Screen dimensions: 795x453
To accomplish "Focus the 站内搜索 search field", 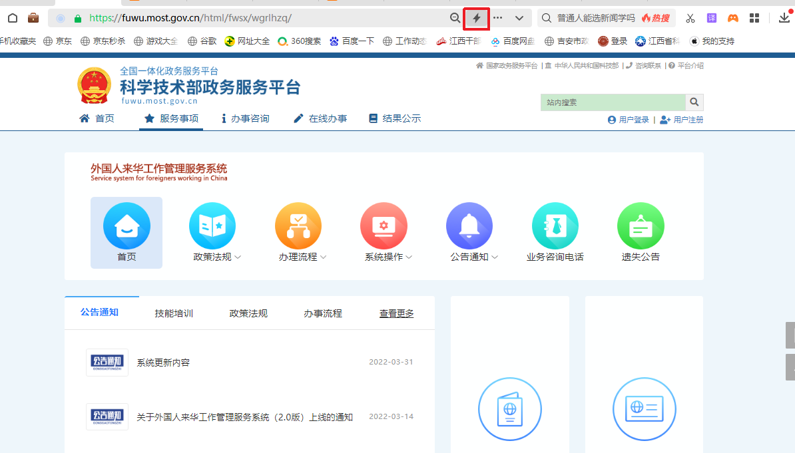I will coord(613,102).
